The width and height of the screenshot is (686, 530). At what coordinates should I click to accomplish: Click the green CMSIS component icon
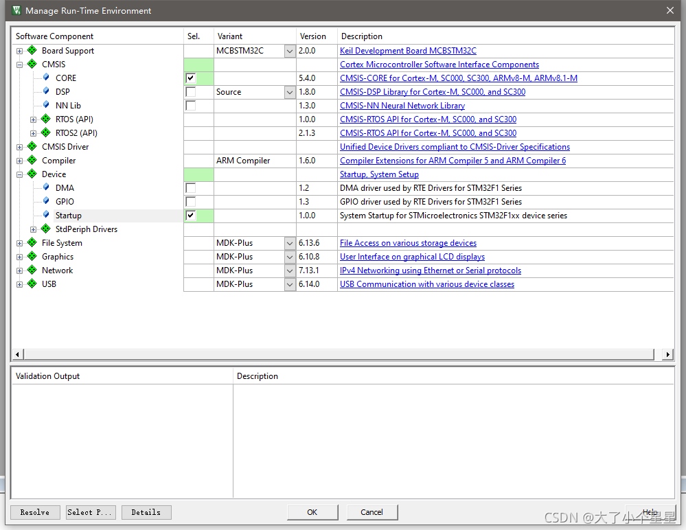32,64
